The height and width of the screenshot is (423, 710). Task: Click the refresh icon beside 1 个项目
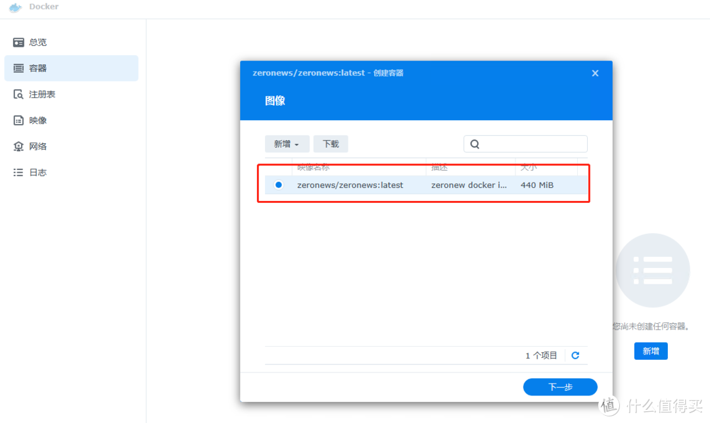575,355
